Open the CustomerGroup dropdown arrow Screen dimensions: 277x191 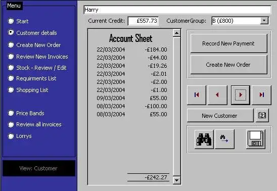264,21
